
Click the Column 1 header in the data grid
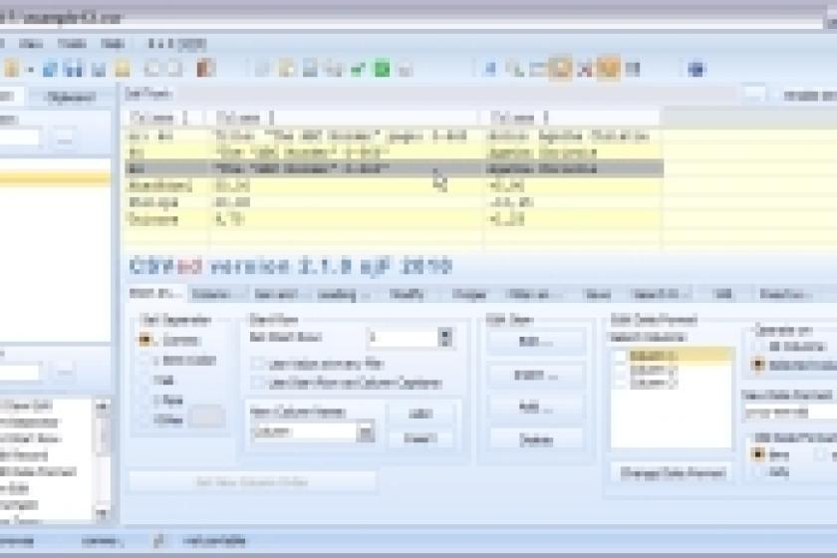pos(166,118)
